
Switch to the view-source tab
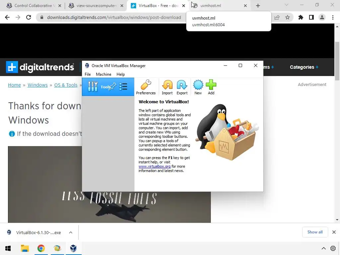pyautogui.click(x=96, y=6)
